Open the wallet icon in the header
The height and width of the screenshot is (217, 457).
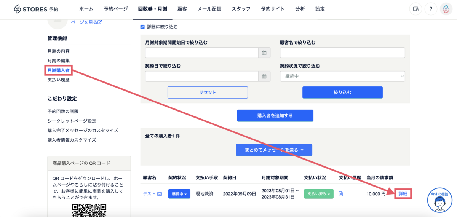pyautogui.click(x=416, y=9)
